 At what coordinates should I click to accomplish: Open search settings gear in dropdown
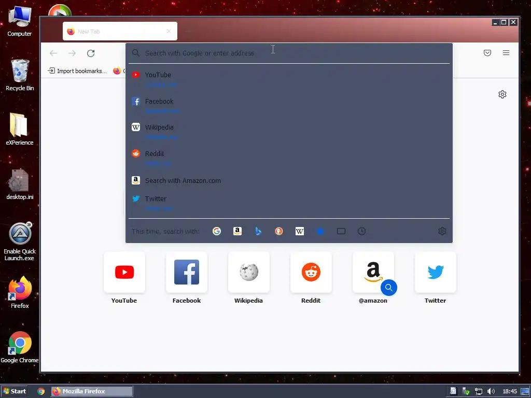click(442, 231)
